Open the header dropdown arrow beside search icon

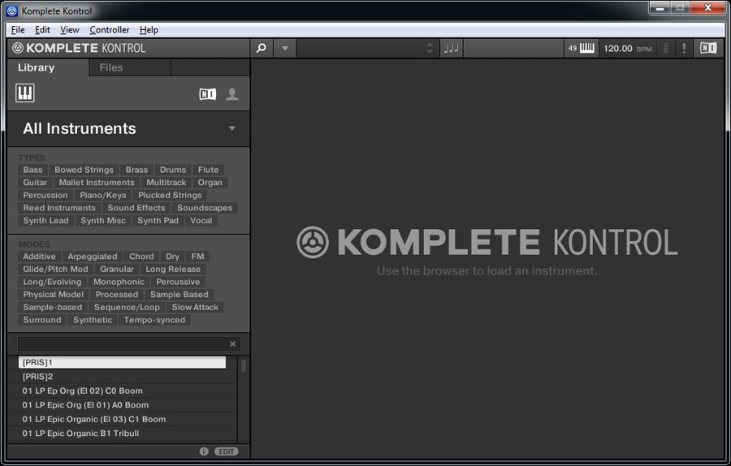284,48
